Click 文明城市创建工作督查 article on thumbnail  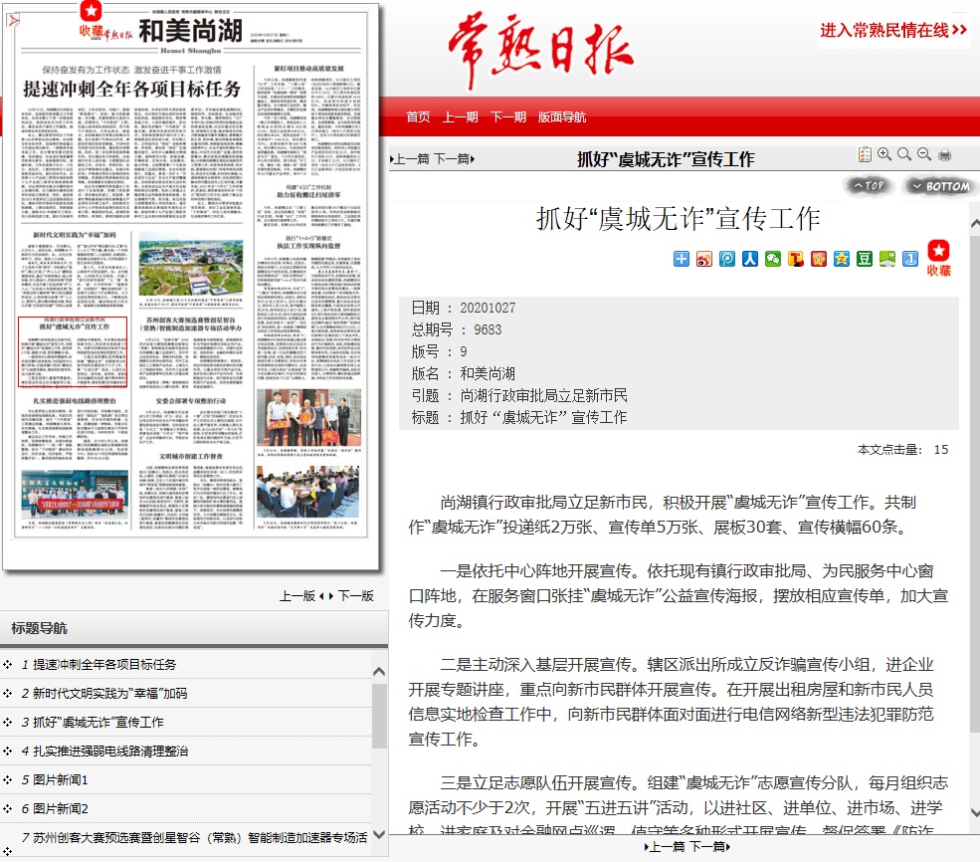[191, 491]
